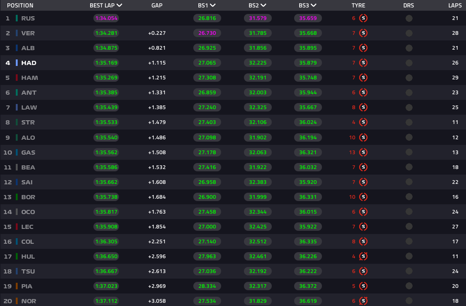Expand the BS1 column chevron
The height and width of the screenshot is (306, 466).
tap(213, 6)
